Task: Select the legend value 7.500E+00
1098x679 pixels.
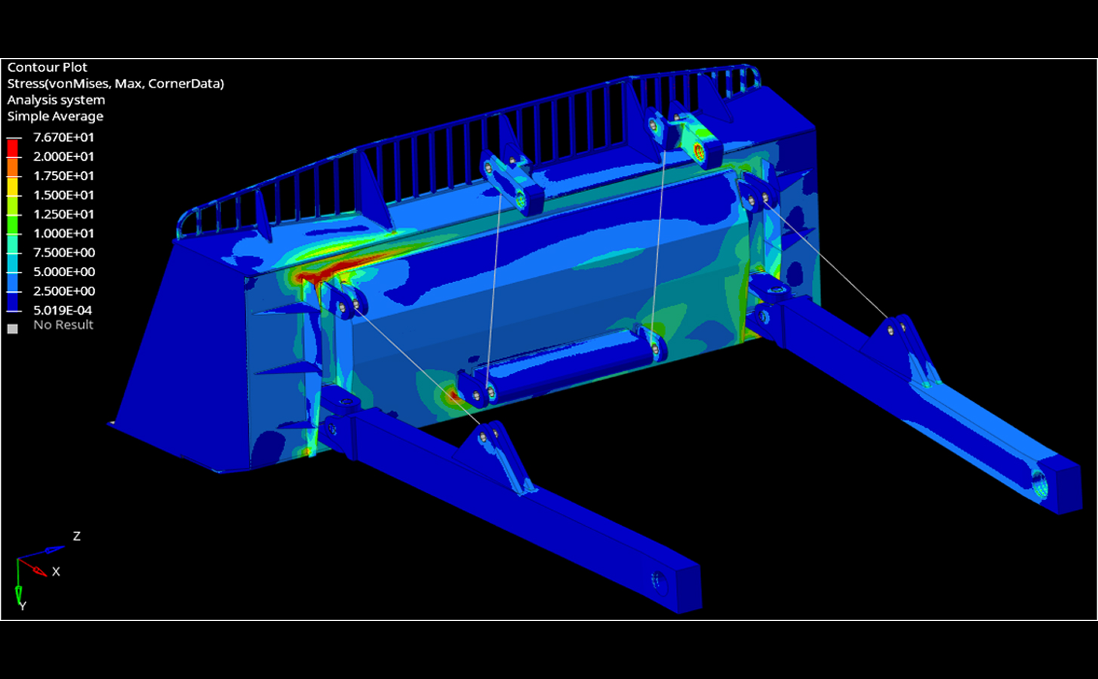Action: pos(64,253)
